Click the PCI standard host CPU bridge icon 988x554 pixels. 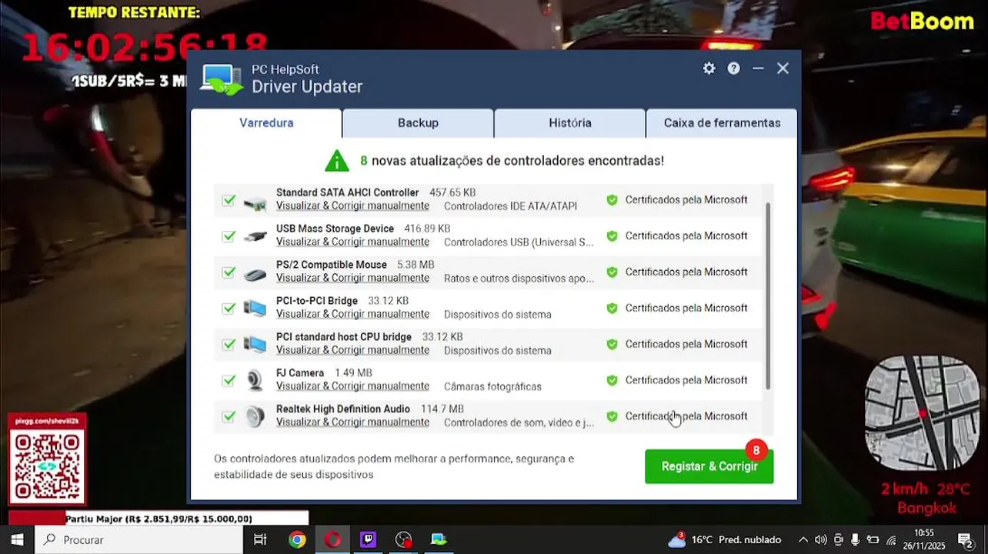(x=255, y=345)
